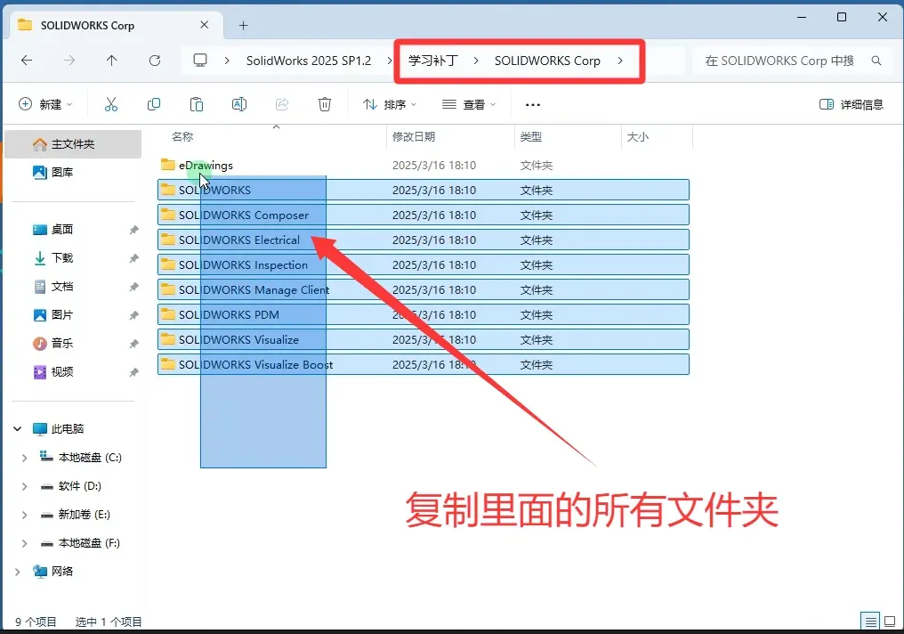The width and height of the screenshot is (904, 634).
Task: Switch to large thumbnails view icon in status bar
Action: (x=890, y=622)
